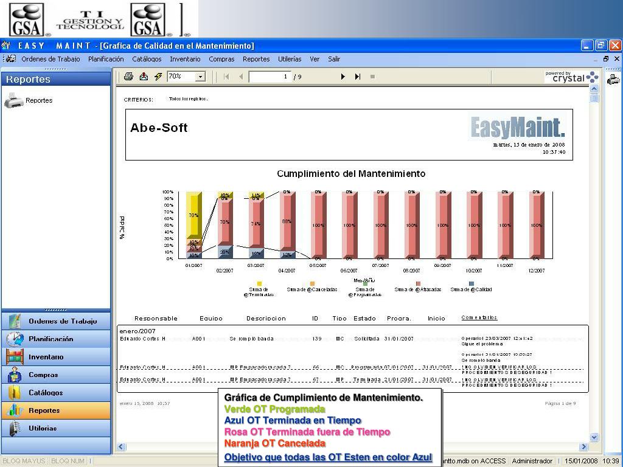This screenshot has height=467, width=623.
Task: Click yellow Suma de @Terminadas legend swatch
Action: (259, 283)
